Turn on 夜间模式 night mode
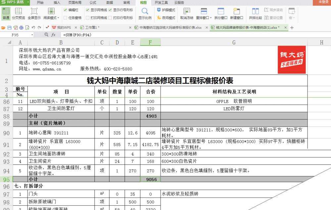This screenshot has width=331, height=210. [x=166, y=18]
